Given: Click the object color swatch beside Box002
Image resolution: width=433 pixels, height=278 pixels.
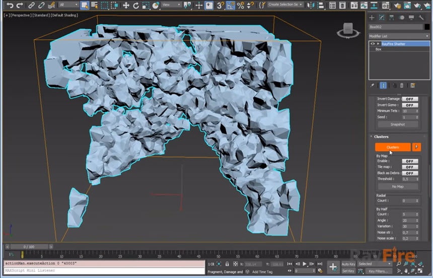Looking at the screenshot, I should [427, 27].
